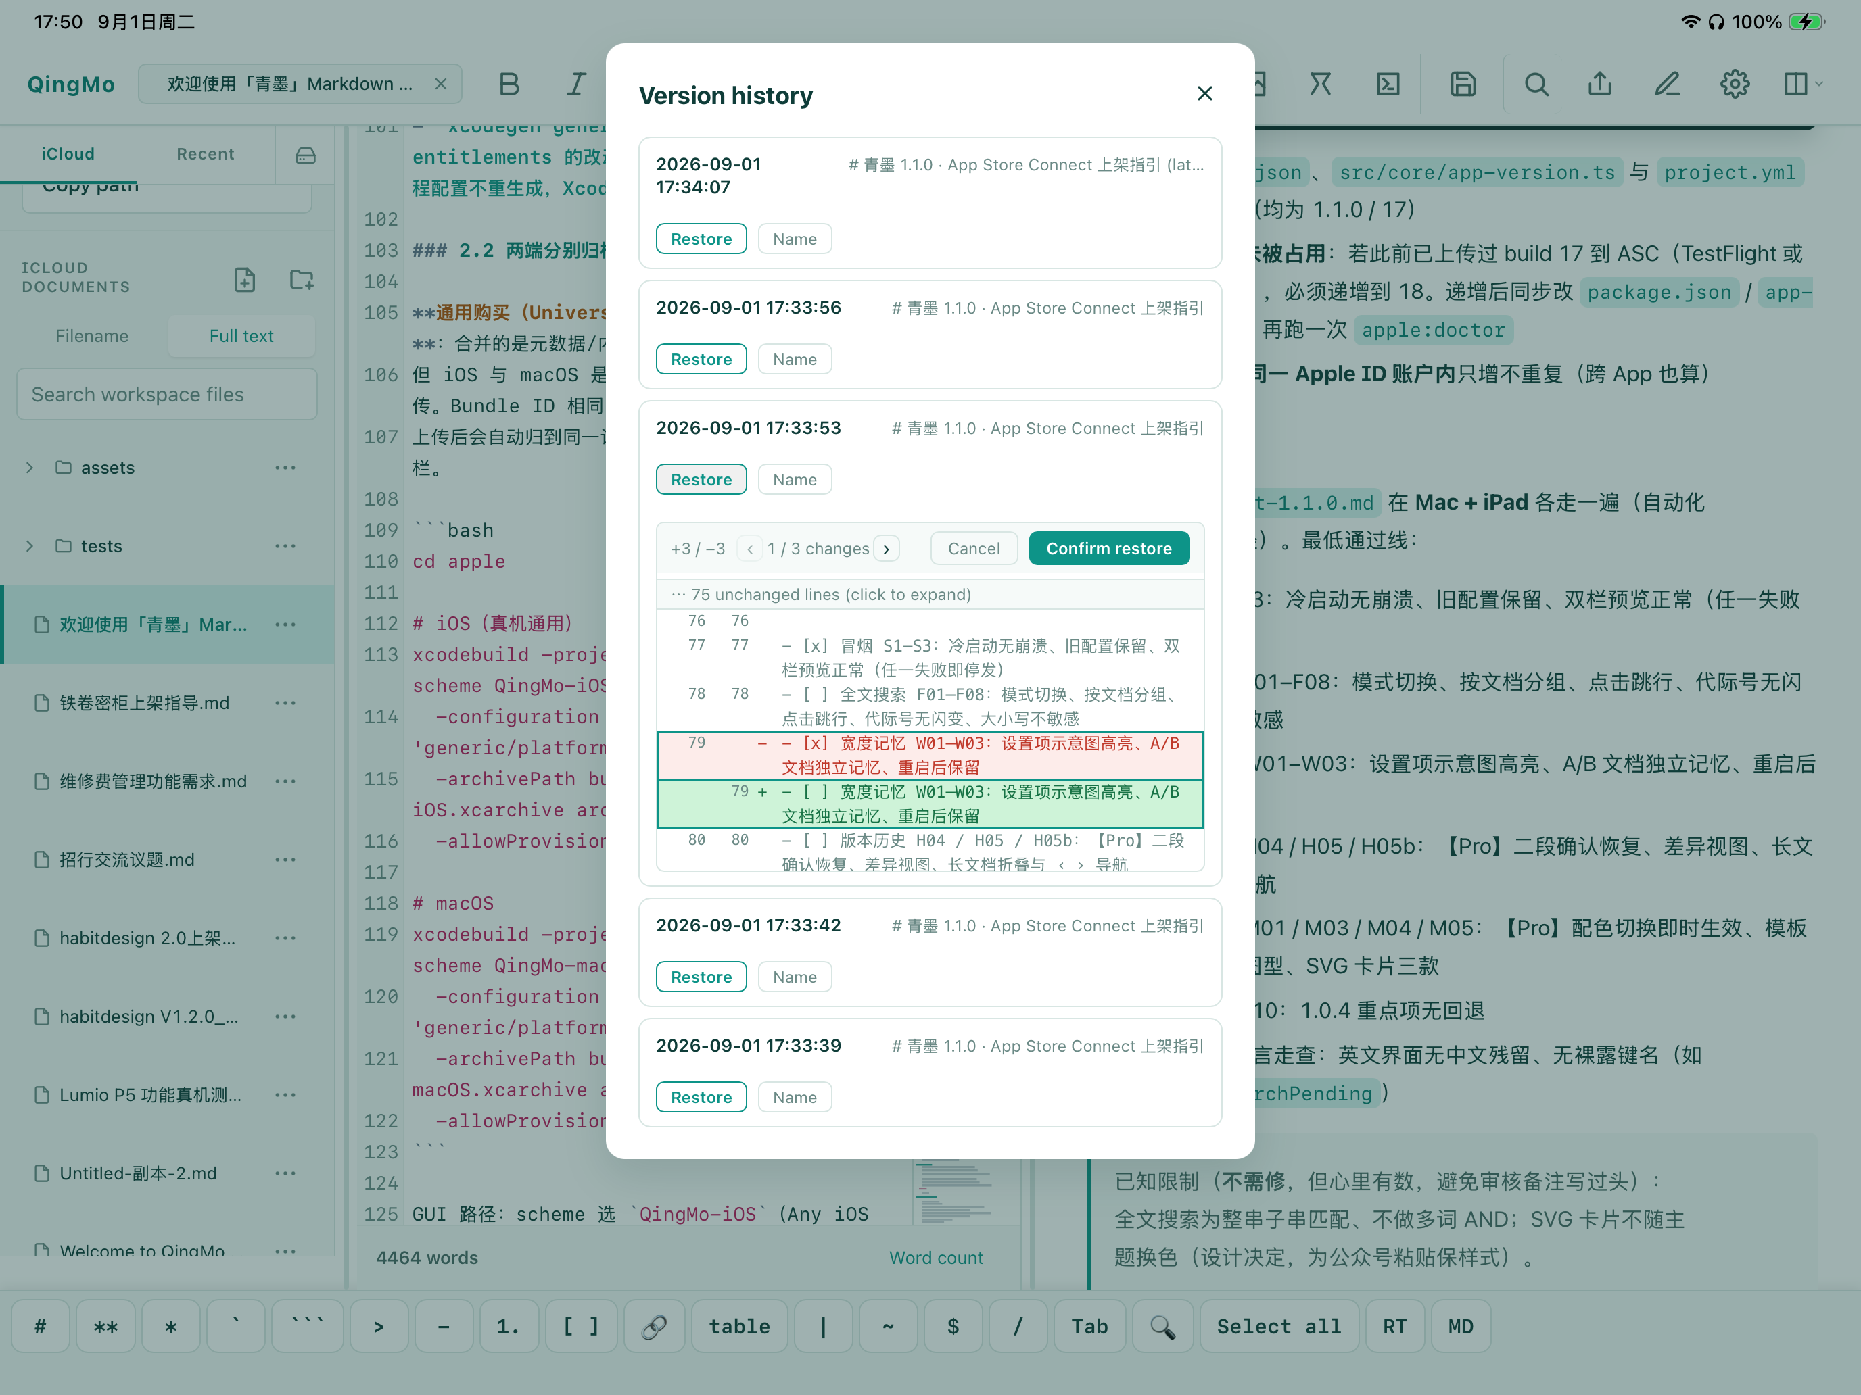Name the 17:33:39 version
This screenshot has height=1395, width=1861.
click(x=794, y=1098)
